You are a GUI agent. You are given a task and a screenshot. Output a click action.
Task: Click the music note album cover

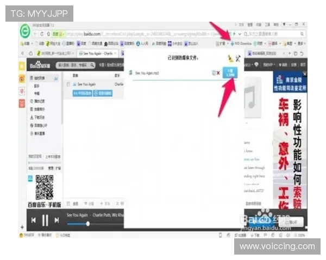[x=253, y=97]
